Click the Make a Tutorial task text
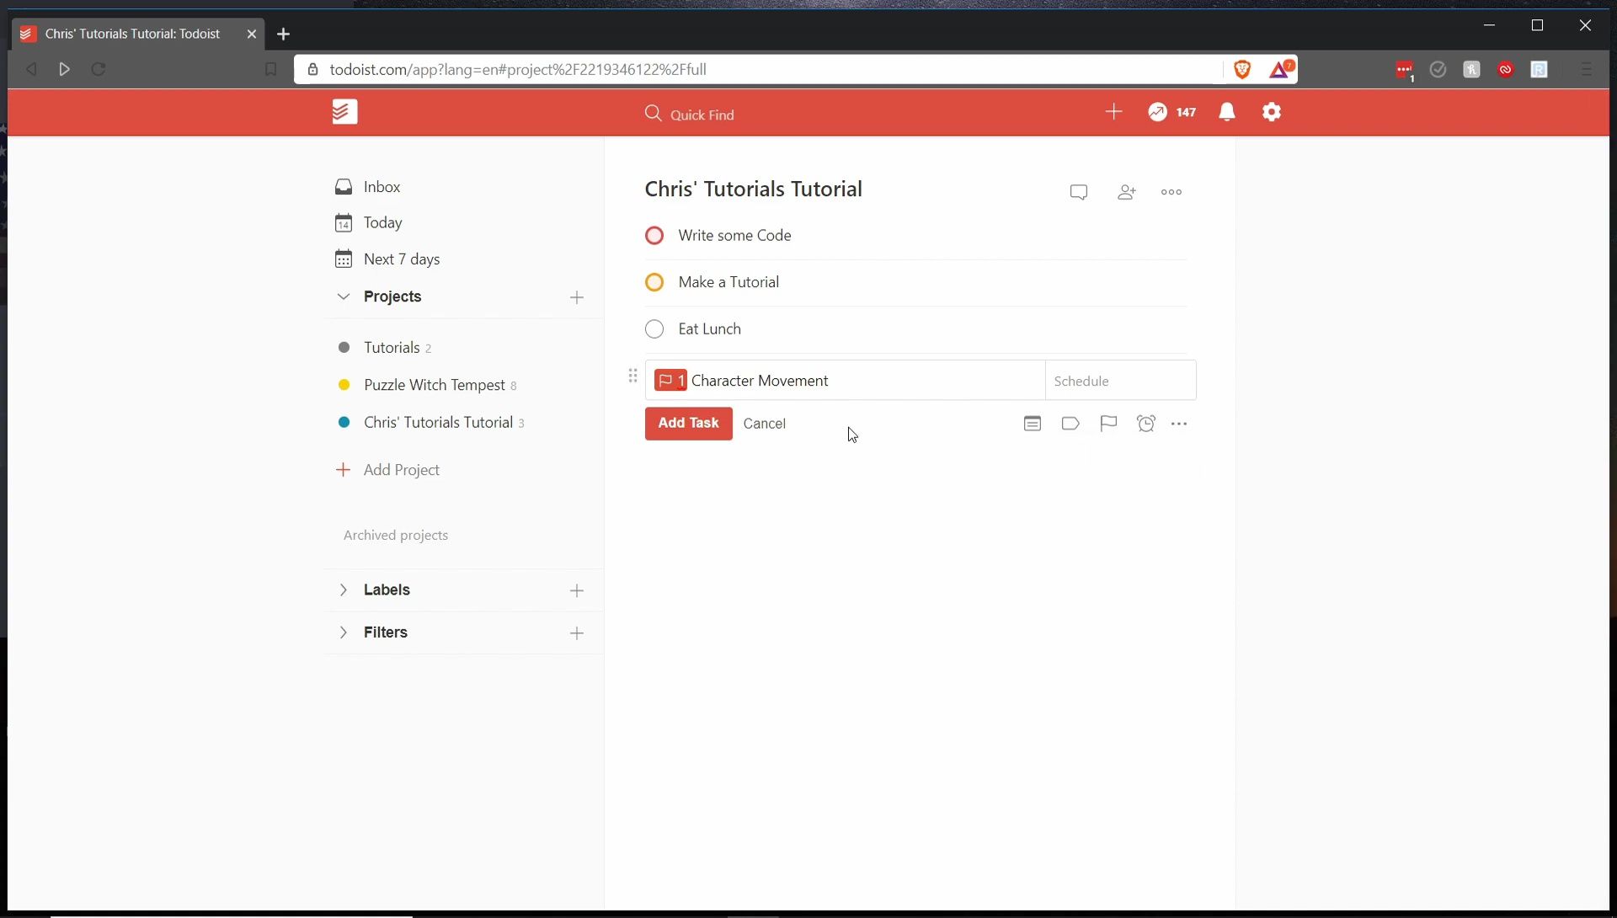 728,282
